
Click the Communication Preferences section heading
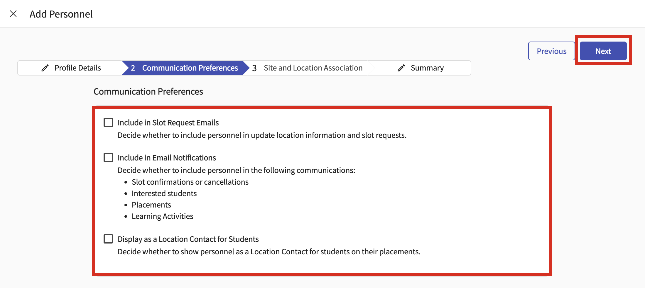(x=148, y=92)
